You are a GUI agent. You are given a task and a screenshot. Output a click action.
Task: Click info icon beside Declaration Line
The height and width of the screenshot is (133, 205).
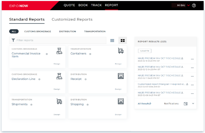[39, 79]
